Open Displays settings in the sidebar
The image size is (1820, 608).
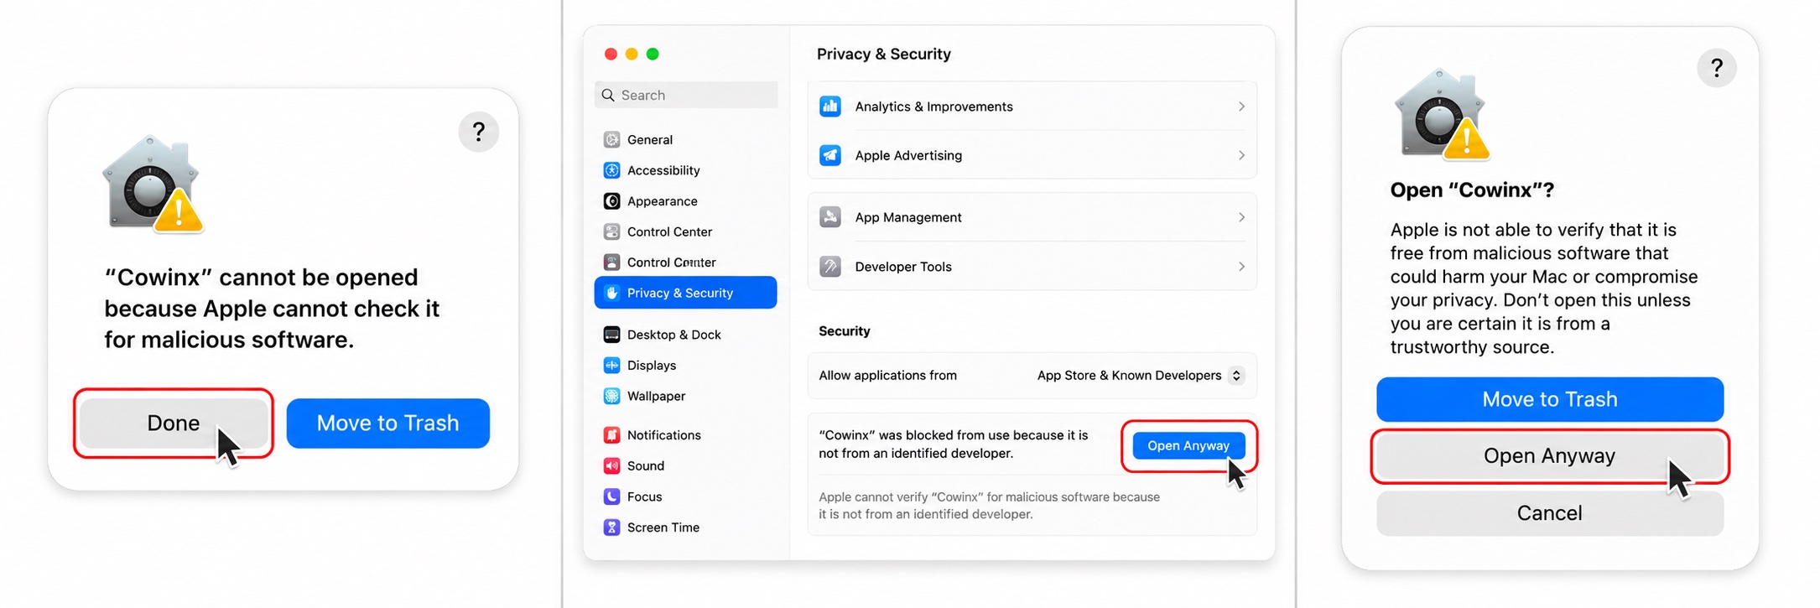685,366
